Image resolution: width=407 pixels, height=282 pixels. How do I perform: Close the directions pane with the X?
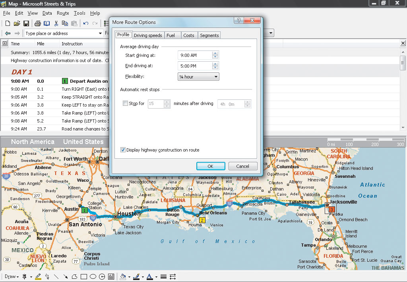[403, 43]
